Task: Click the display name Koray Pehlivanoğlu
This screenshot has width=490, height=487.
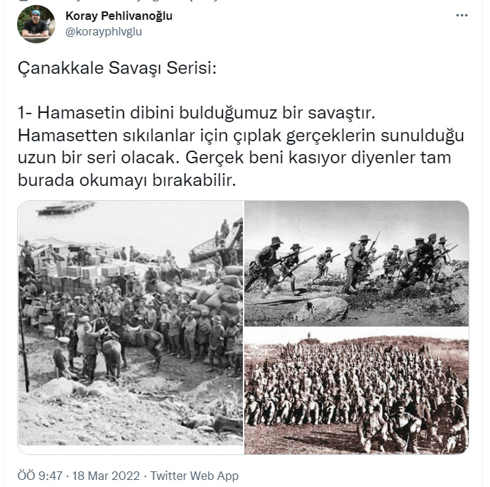Action: pos(119,16)
